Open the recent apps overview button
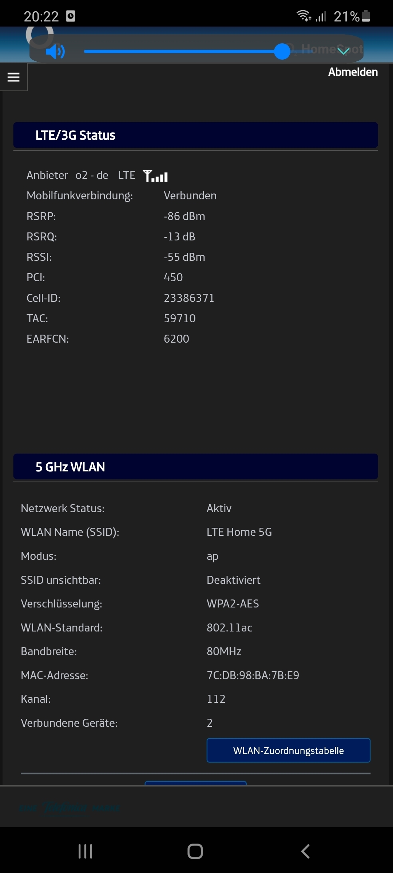 [85, 852]
